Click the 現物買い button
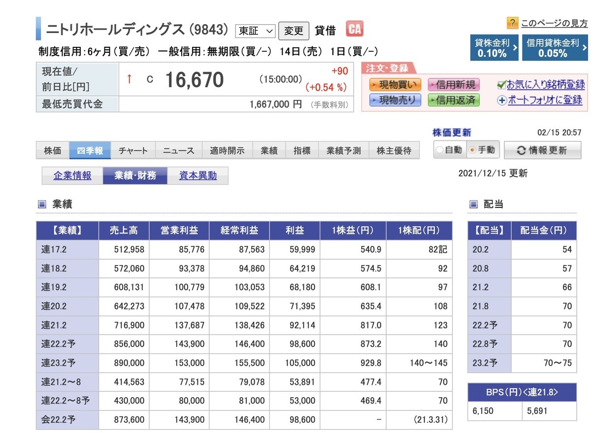The height and width of the screenshot is (443, 591). [x=395, y=84]
